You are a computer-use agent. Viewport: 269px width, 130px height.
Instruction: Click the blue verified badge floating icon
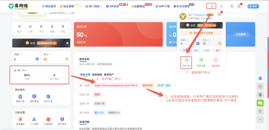click(260, 78)
